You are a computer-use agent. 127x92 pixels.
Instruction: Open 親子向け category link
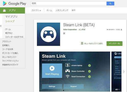(9, 33)
